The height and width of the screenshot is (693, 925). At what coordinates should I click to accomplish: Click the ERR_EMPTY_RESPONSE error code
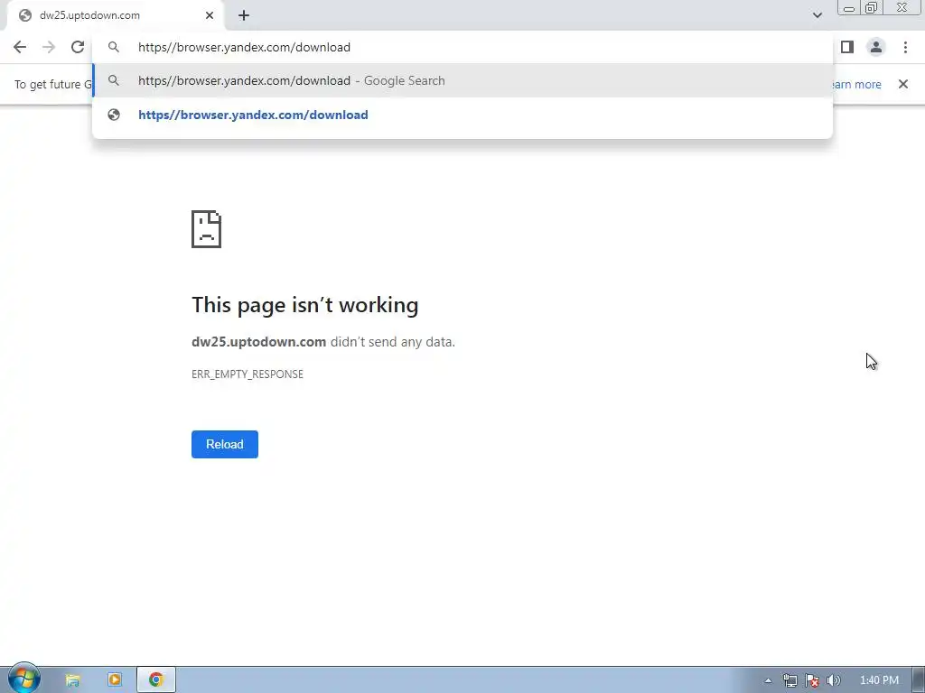pos(248,374)
